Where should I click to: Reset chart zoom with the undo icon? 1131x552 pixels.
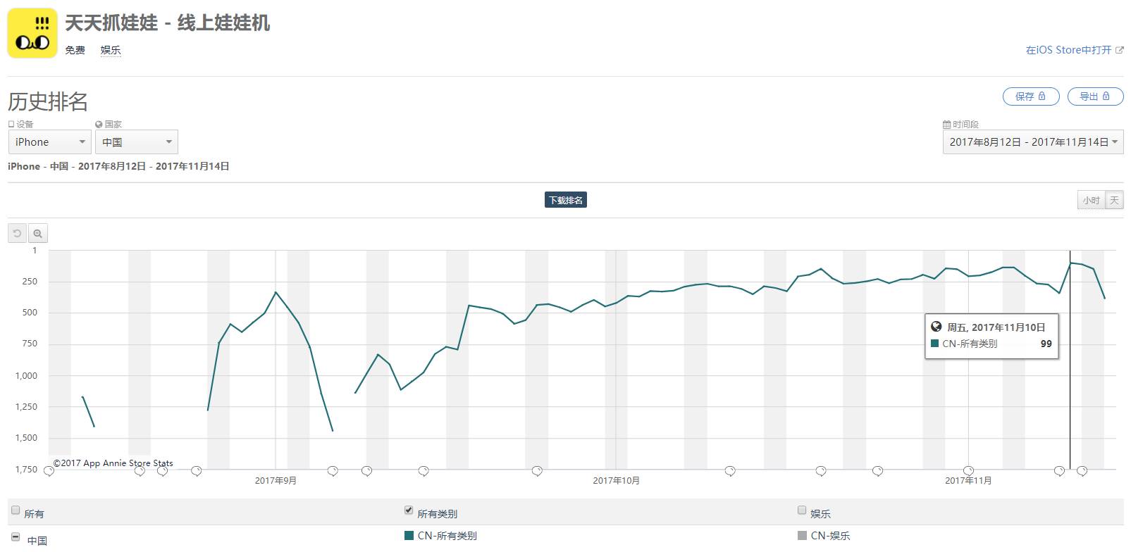[18, 233]
